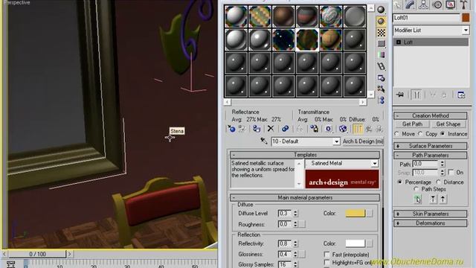Click Get Path button
Image resolution: width=476 pixels, height=268 pixels.
click(412, 124)
